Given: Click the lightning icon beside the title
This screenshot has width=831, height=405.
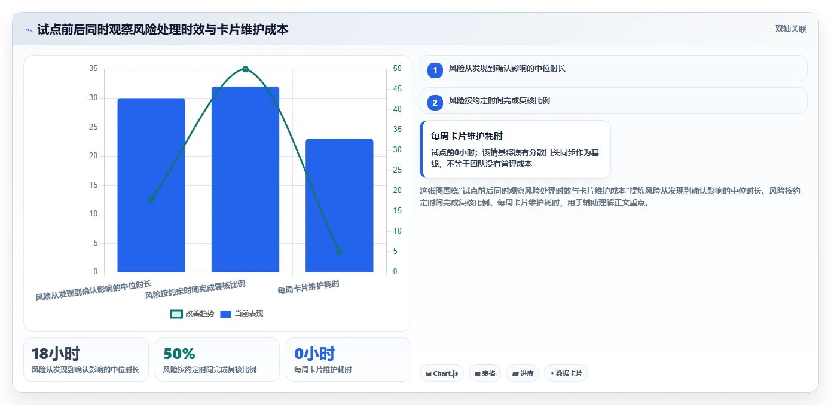Looking at the screenshot, I should click(x=28, y=29).
